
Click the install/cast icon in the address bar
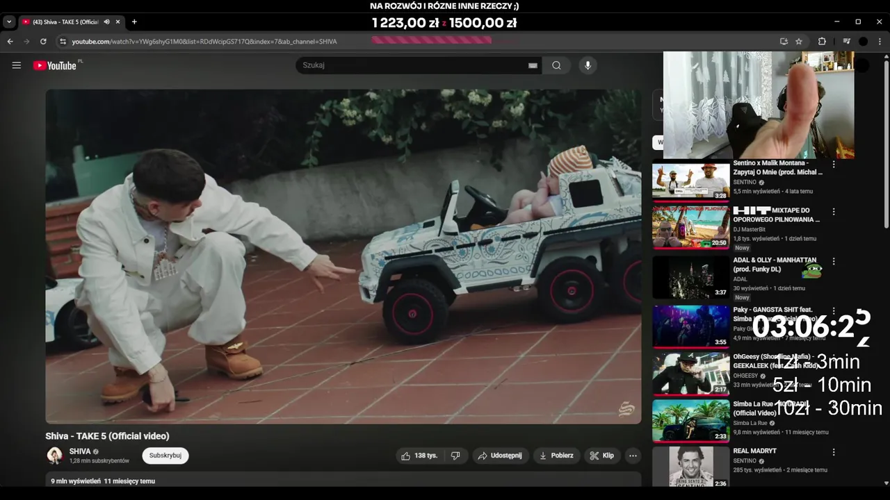click(784, 42)
